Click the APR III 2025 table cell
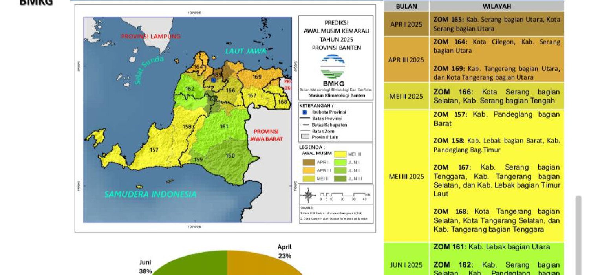This screenshot has width=589, height=275. tap(406, 60)
